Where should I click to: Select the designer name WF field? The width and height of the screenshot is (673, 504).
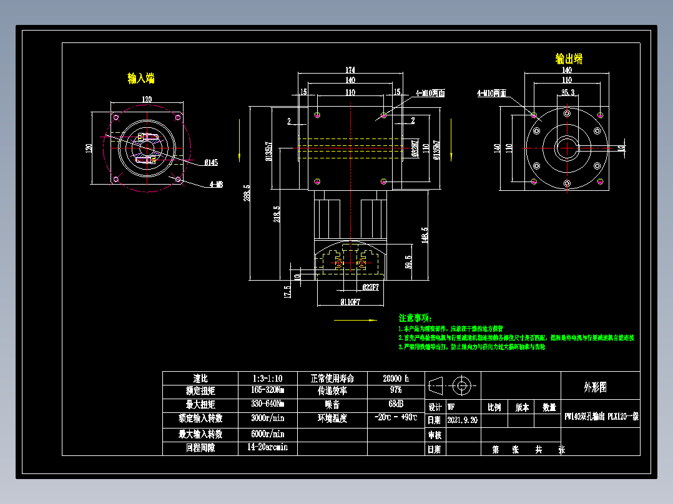point(450,407)
